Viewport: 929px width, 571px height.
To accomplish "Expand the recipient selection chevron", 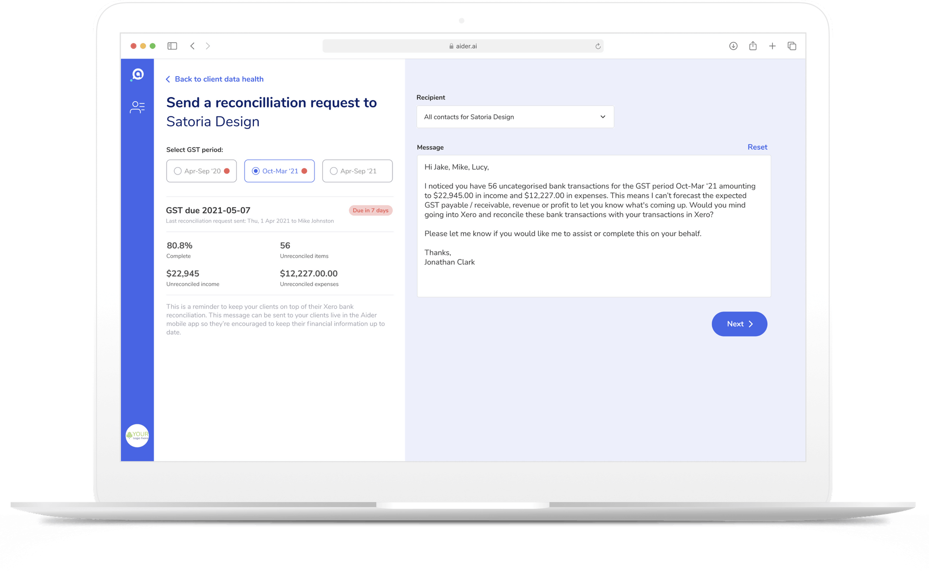I will (602, 117).
